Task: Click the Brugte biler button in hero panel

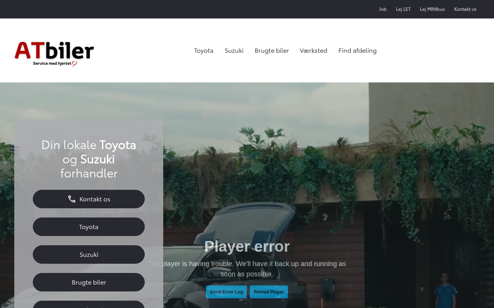Action: pyautogui.click(x=89, y=282)
